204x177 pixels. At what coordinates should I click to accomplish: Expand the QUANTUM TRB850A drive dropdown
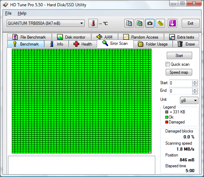click(x=46, y=23)
